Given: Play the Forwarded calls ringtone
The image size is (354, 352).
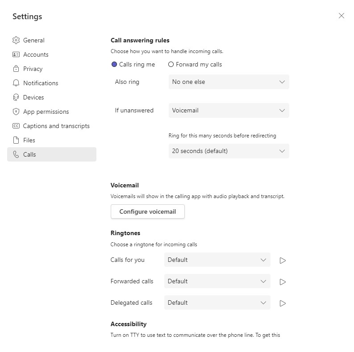Looking at the screenshot, I should (283, 282).
